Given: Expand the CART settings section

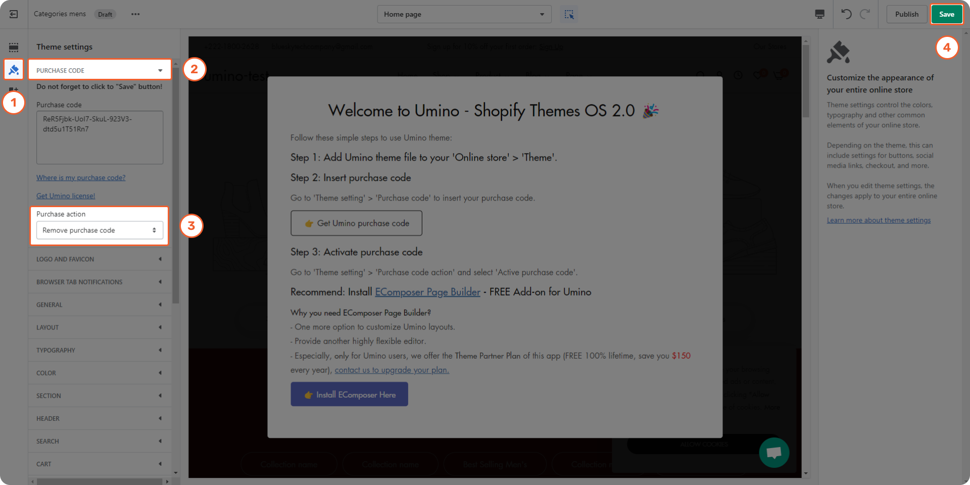Looking at the screenshot, I should click(x=100, y=464).
